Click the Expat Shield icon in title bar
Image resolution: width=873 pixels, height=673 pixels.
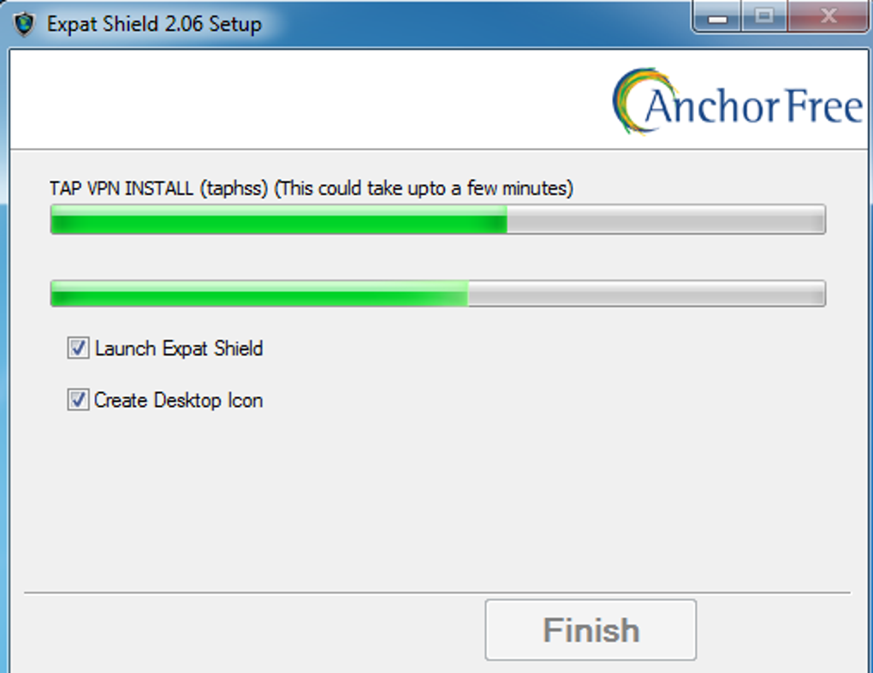24,24
